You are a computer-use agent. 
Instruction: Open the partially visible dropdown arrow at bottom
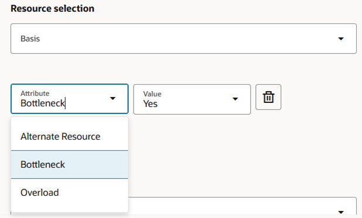tap(341, 212)
